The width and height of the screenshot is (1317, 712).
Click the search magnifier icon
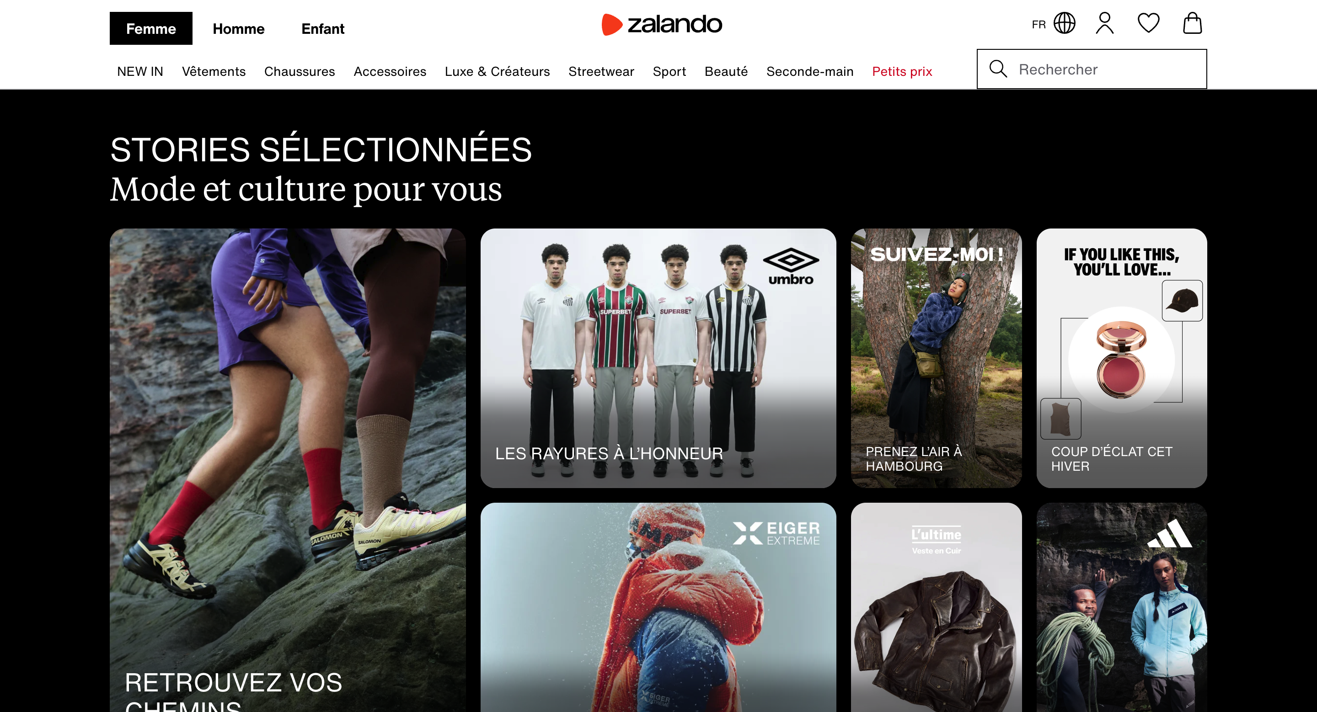coord(998,69)
